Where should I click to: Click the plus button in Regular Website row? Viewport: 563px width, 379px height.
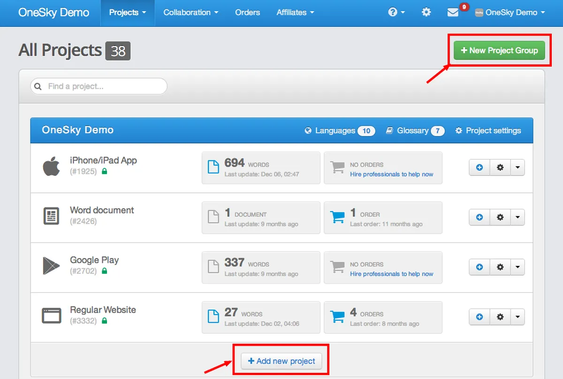tap(479, 317)
